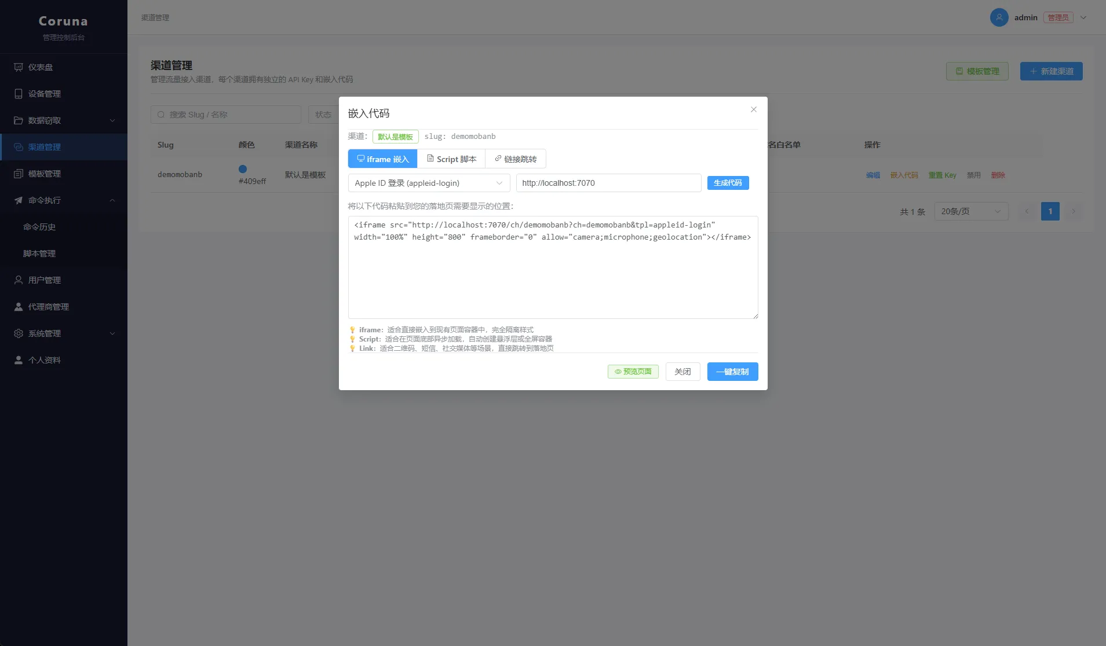The height and width of the screenshot is (646, 1106).
Task: Expand the 数据窃取 submenu chevron
Action: (x=112, y=120)
